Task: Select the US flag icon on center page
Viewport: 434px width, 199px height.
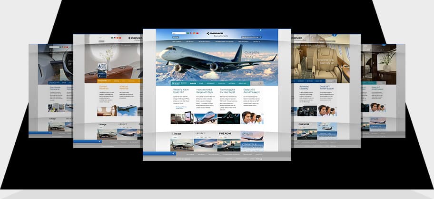Action: (191, 33)
